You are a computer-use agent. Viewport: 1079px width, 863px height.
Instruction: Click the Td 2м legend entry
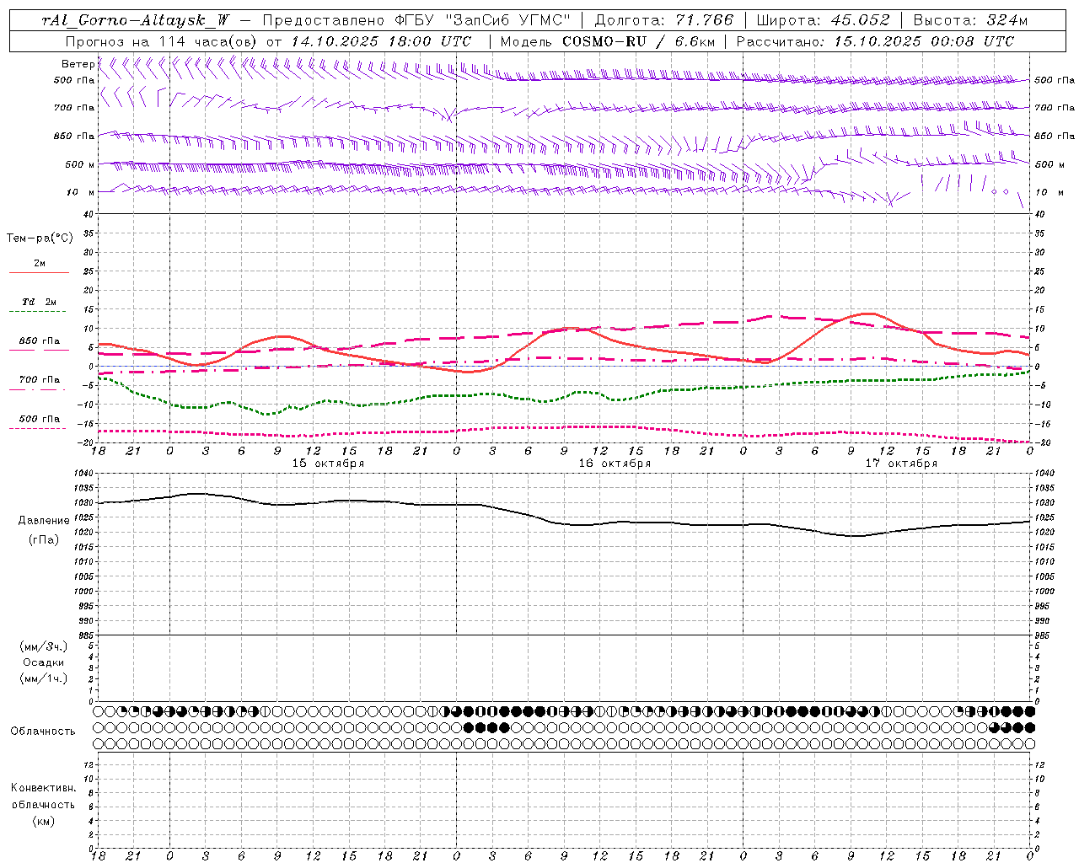(x=39, y=302)
